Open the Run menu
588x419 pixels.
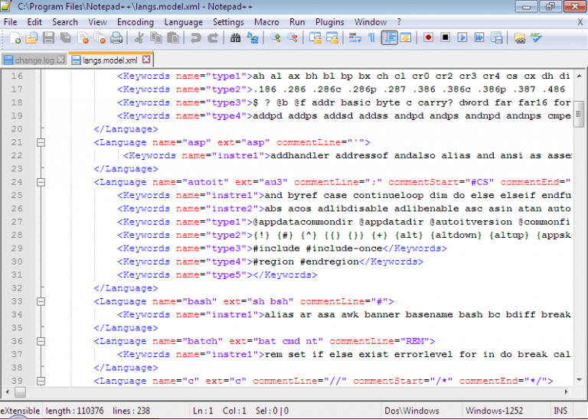coord(297,22)
